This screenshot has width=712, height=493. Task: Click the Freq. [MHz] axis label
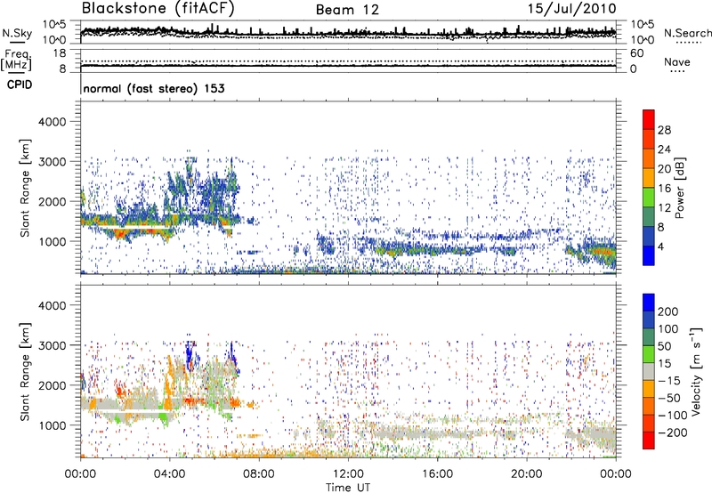[x=16, y=61]
